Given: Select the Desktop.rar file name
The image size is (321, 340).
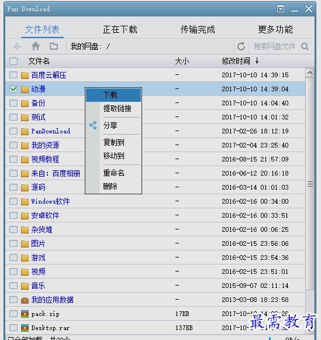Looking at the screenshot, I should [50, 328].
